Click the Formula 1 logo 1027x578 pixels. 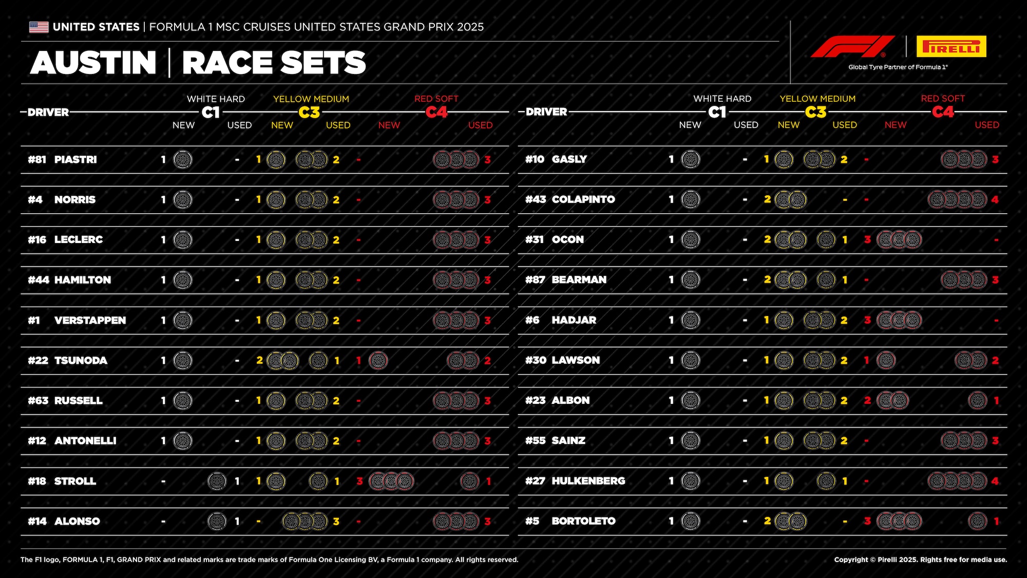[x=852, y=46]
